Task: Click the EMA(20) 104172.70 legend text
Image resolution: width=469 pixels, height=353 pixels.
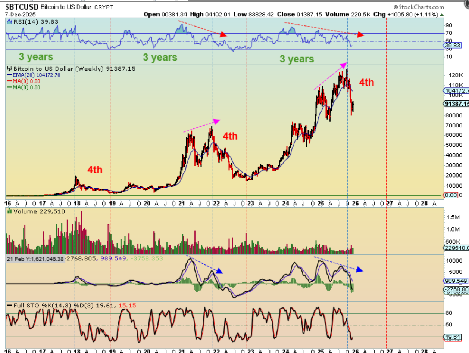Action: (37, 75)
